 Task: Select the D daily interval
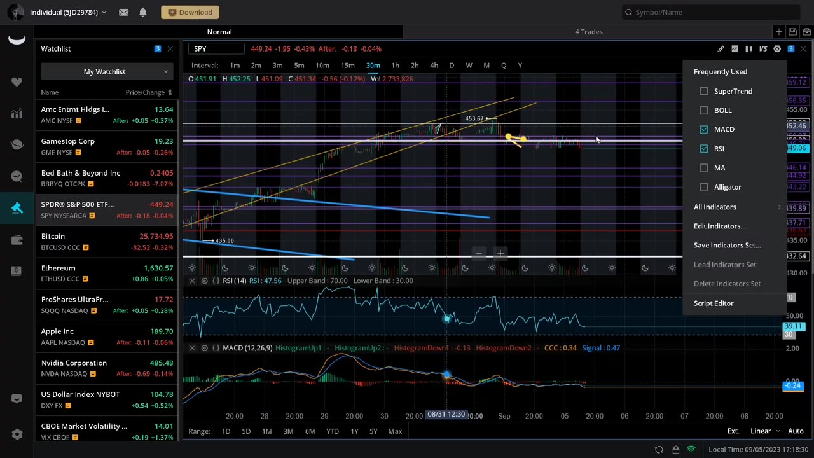coord(452,66)
